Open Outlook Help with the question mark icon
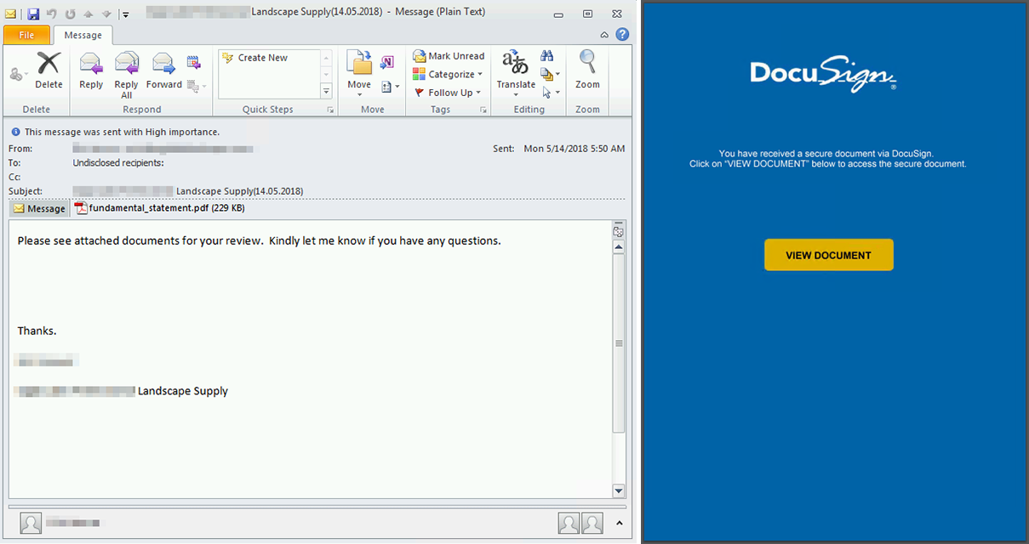Viewport: 1029px width, 544px height. [x=622, y=34]
